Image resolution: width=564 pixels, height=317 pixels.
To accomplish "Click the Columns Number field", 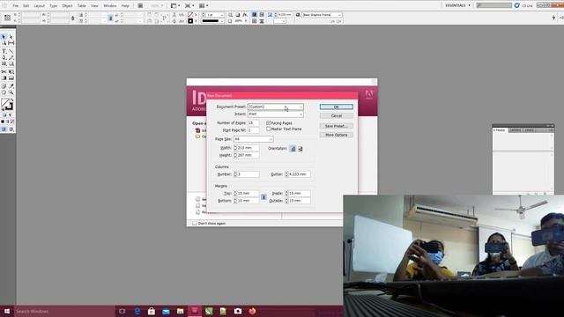I will 248,174.
